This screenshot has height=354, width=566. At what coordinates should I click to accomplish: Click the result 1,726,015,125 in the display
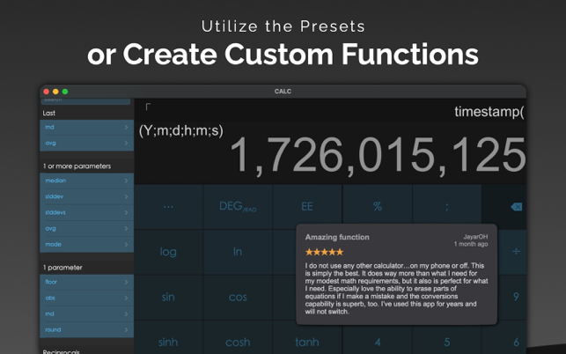pyautogui.click(x=378, y=155)
